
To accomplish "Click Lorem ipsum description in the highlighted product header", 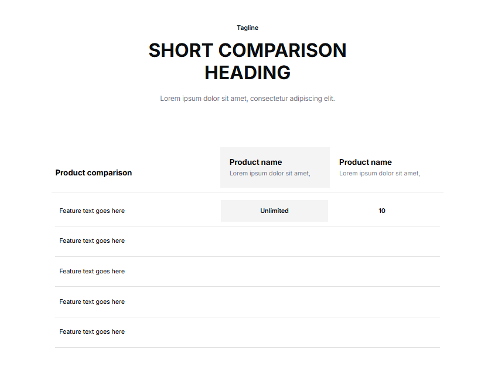I will 269,174.
